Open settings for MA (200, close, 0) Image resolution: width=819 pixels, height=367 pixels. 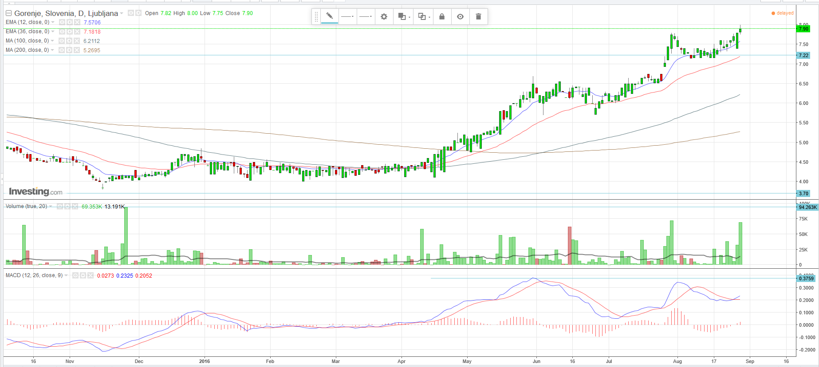69,50
